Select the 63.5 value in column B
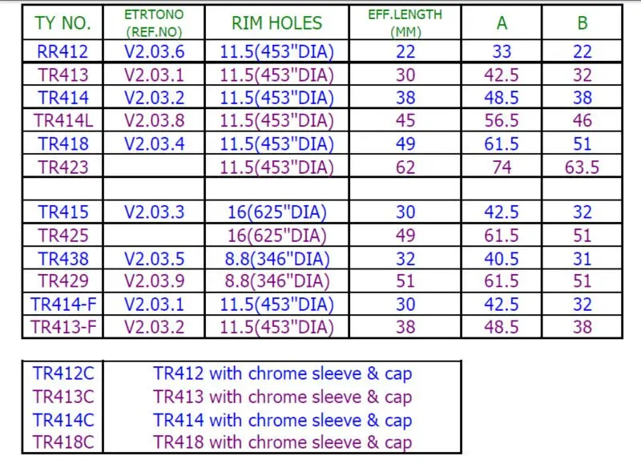The width and height of the screenshot is (641, 464). tap(583, 167)
